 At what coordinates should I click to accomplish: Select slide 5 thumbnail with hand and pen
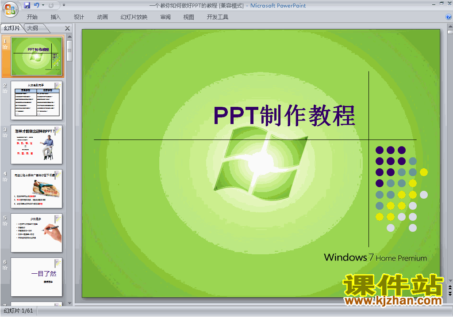(36, 233)
